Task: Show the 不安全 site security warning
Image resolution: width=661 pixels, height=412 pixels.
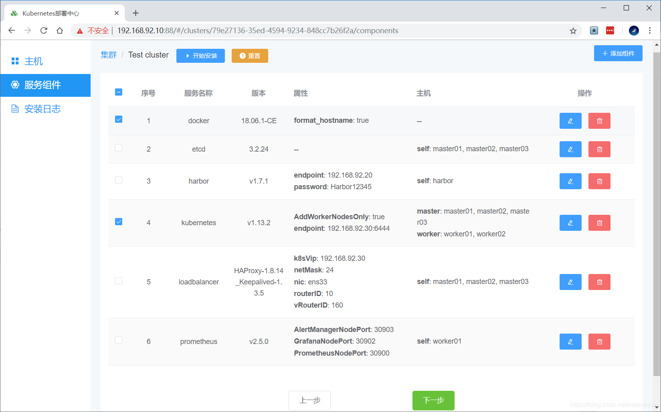Action: [93, 31]
